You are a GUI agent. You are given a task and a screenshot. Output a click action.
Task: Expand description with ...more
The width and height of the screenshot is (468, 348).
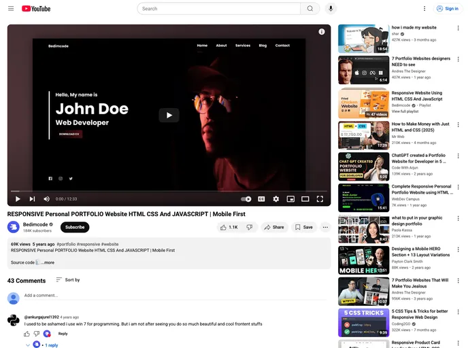pos(48,262)
